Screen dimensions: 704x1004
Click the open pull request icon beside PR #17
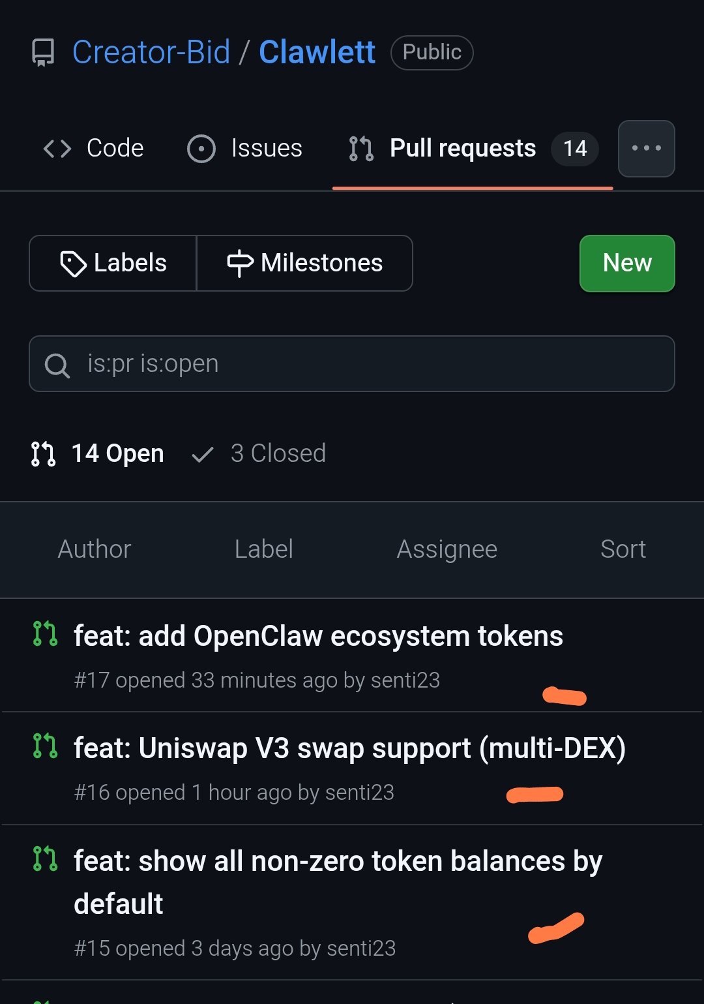[x=45, y=633]
